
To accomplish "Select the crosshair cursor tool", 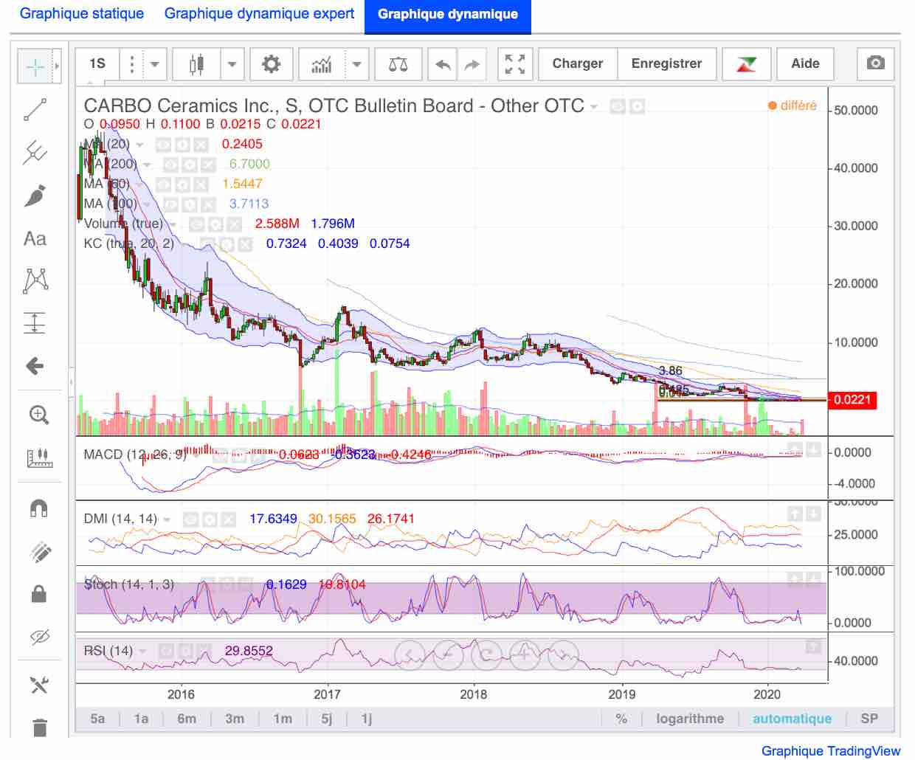I will tap(35, 67).
